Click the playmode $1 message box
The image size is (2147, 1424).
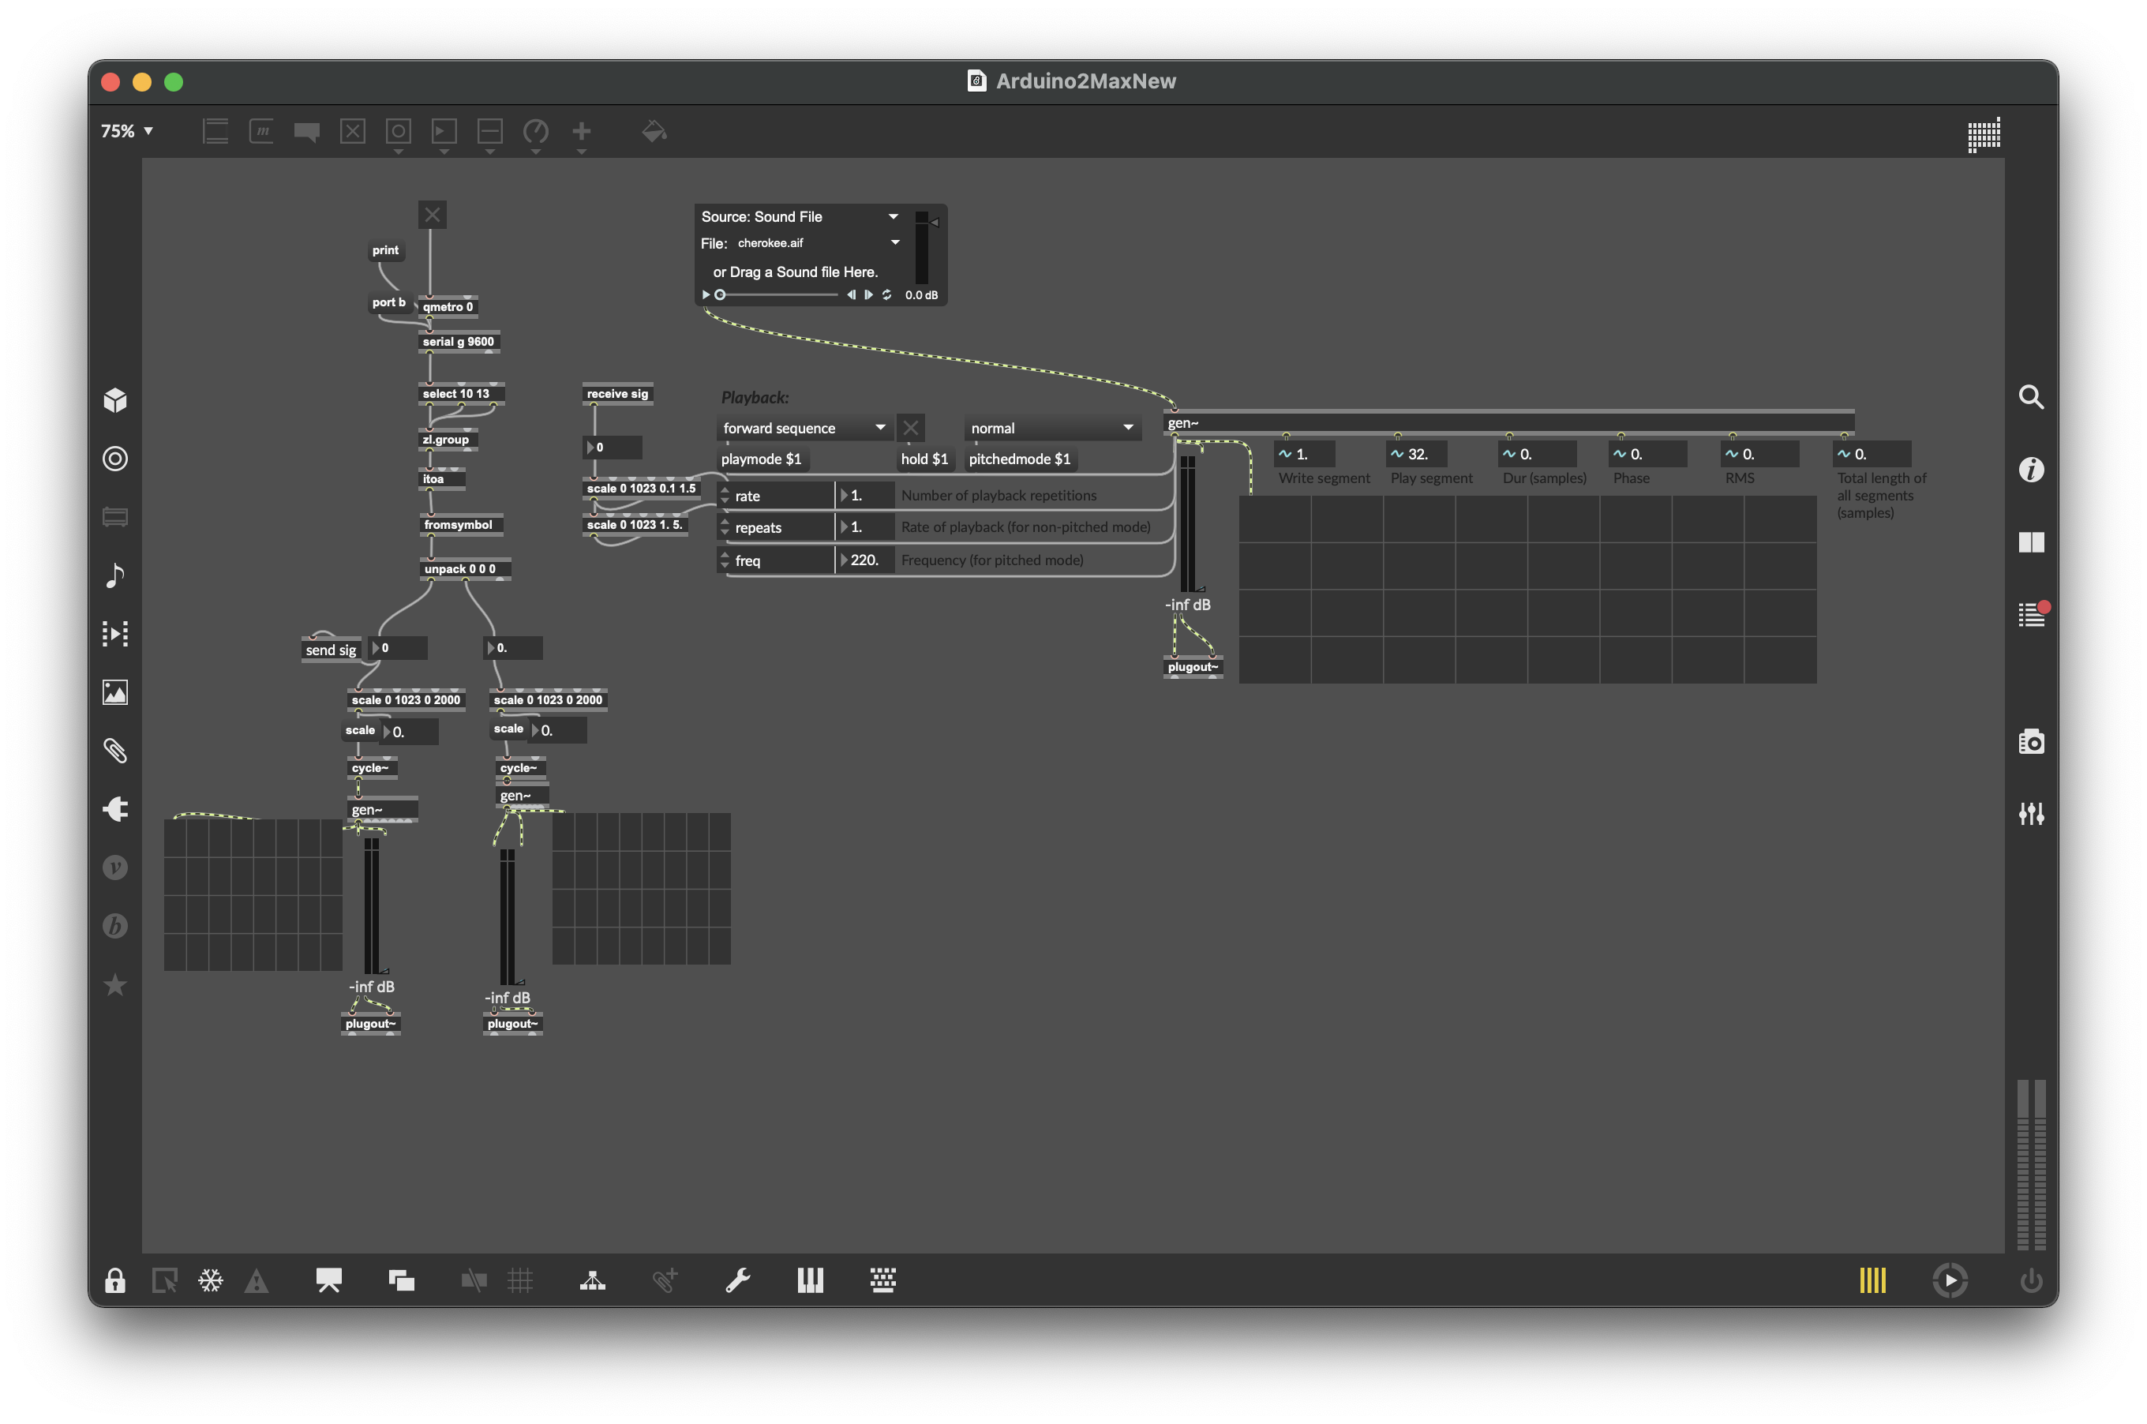[x=761, y=459]
